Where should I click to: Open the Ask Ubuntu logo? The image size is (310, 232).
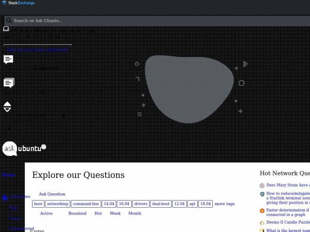point(24,148)
